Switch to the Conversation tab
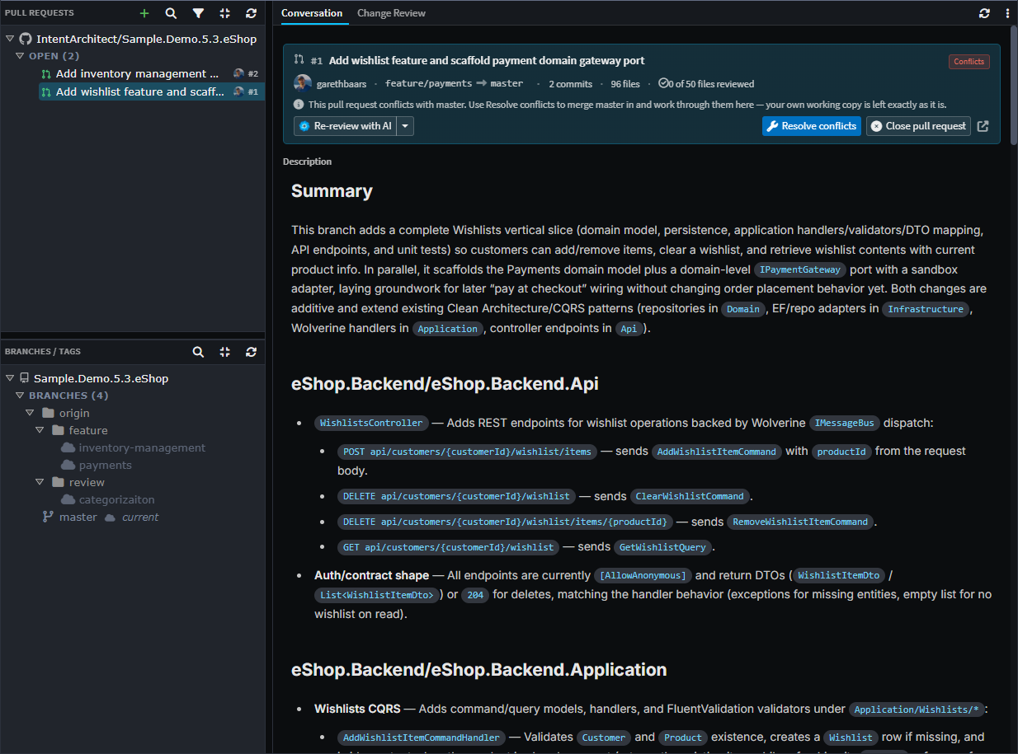 pos(312,13)
